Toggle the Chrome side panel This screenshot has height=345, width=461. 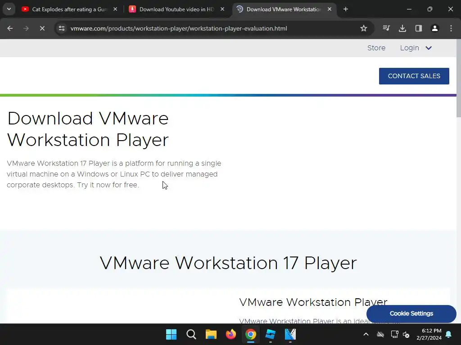[x=419, y=28]
